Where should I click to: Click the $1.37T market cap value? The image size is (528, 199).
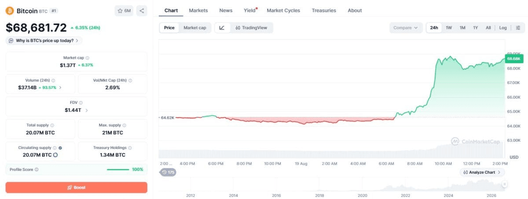click(x=68, y=65)
